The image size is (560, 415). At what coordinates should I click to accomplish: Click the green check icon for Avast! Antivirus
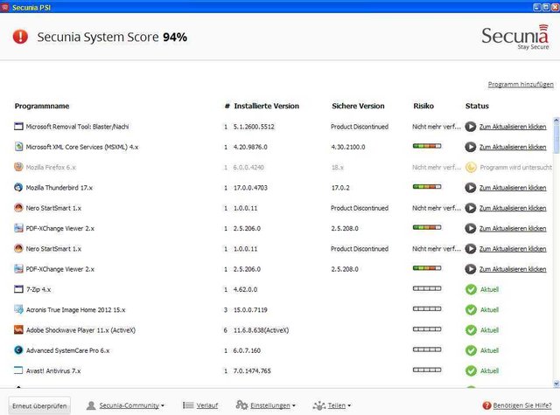(471, 370)
